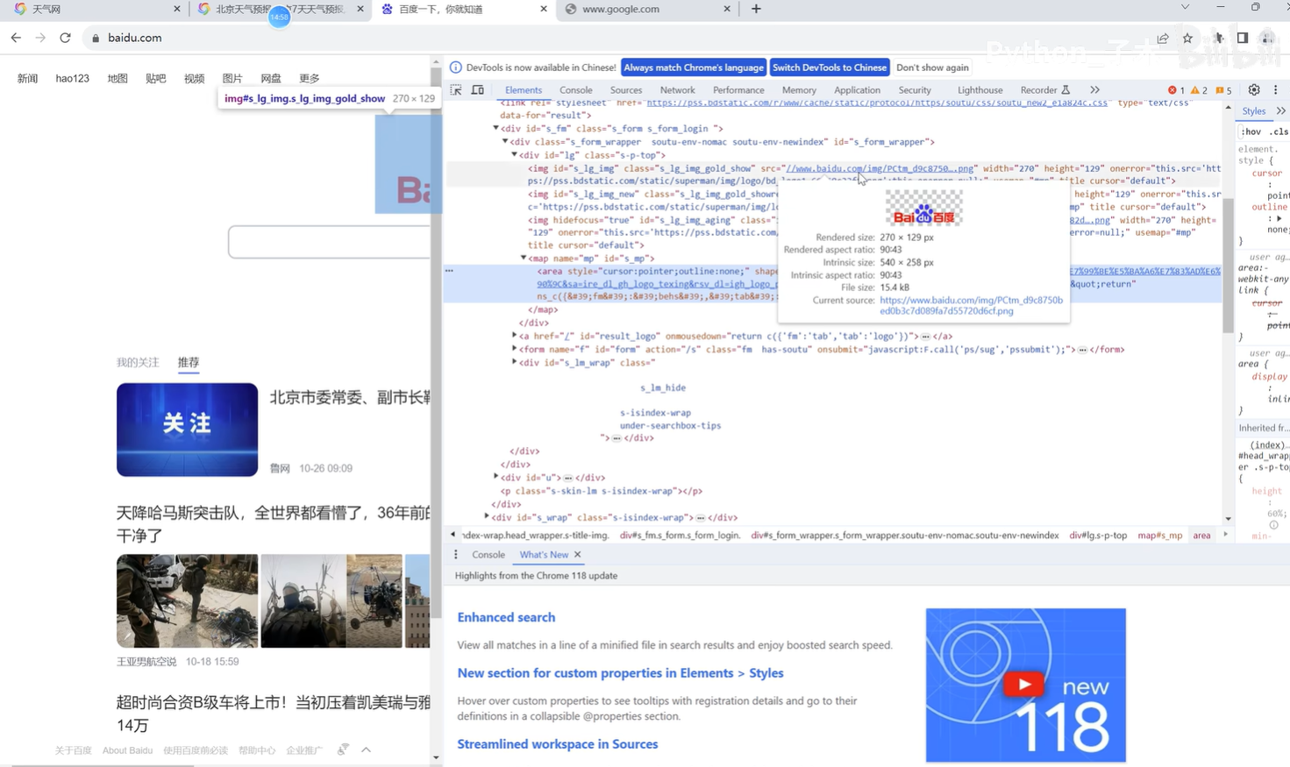The height and width of the screenshot is (767, 1290).
Task: Click the lock icon beside baidu.com
Action: click(96, 38)
